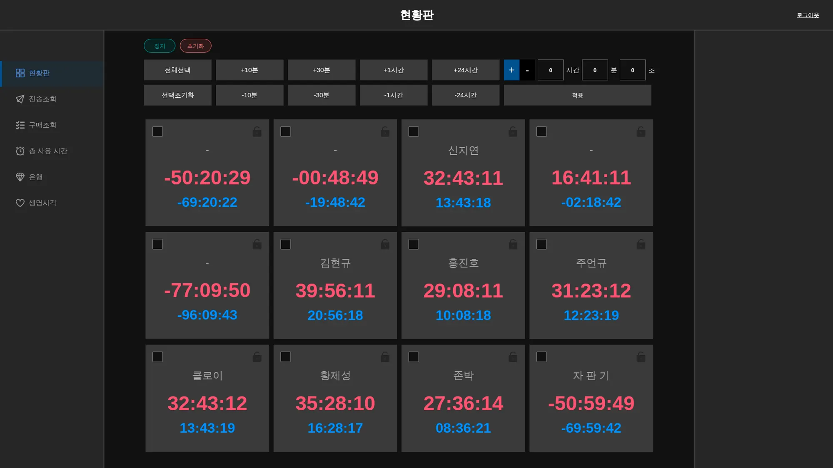Select the 주언규 card checkbox
Viewport: 833px width, 468px height.
click(x=541, y=245)
